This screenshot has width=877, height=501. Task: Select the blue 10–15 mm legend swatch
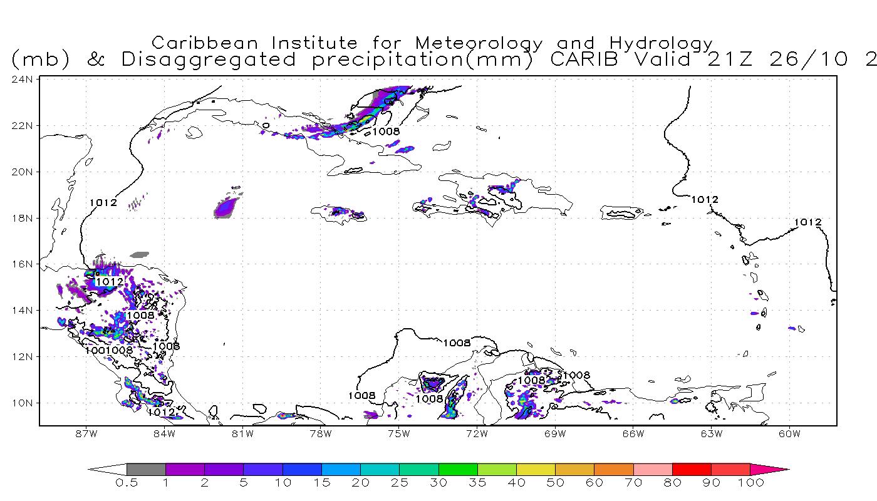point(302,469)
